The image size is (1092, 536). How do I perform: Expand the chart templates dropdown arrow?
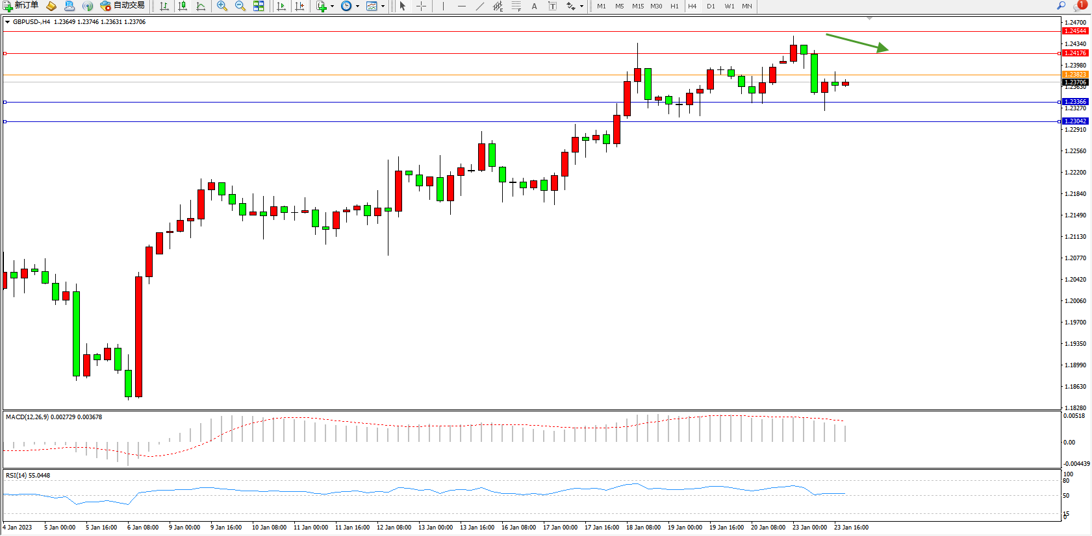pyautogui.click(x=383, y=6)
